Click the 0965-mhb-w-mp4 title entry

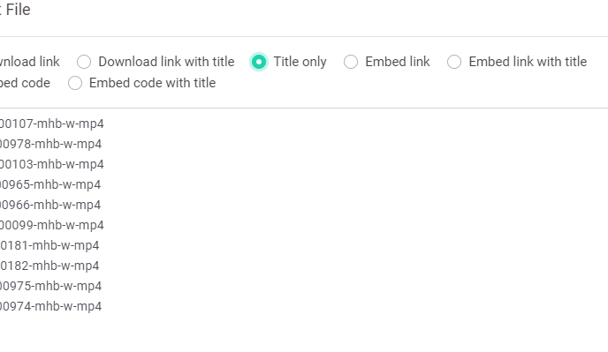pos(50,184)
